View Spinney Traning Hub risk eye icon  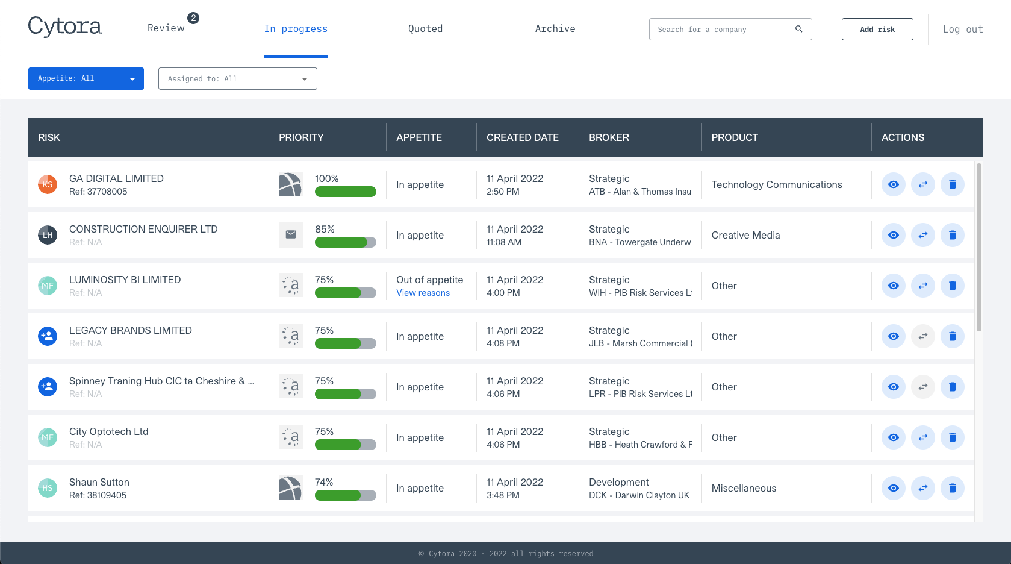coord(894,387)
